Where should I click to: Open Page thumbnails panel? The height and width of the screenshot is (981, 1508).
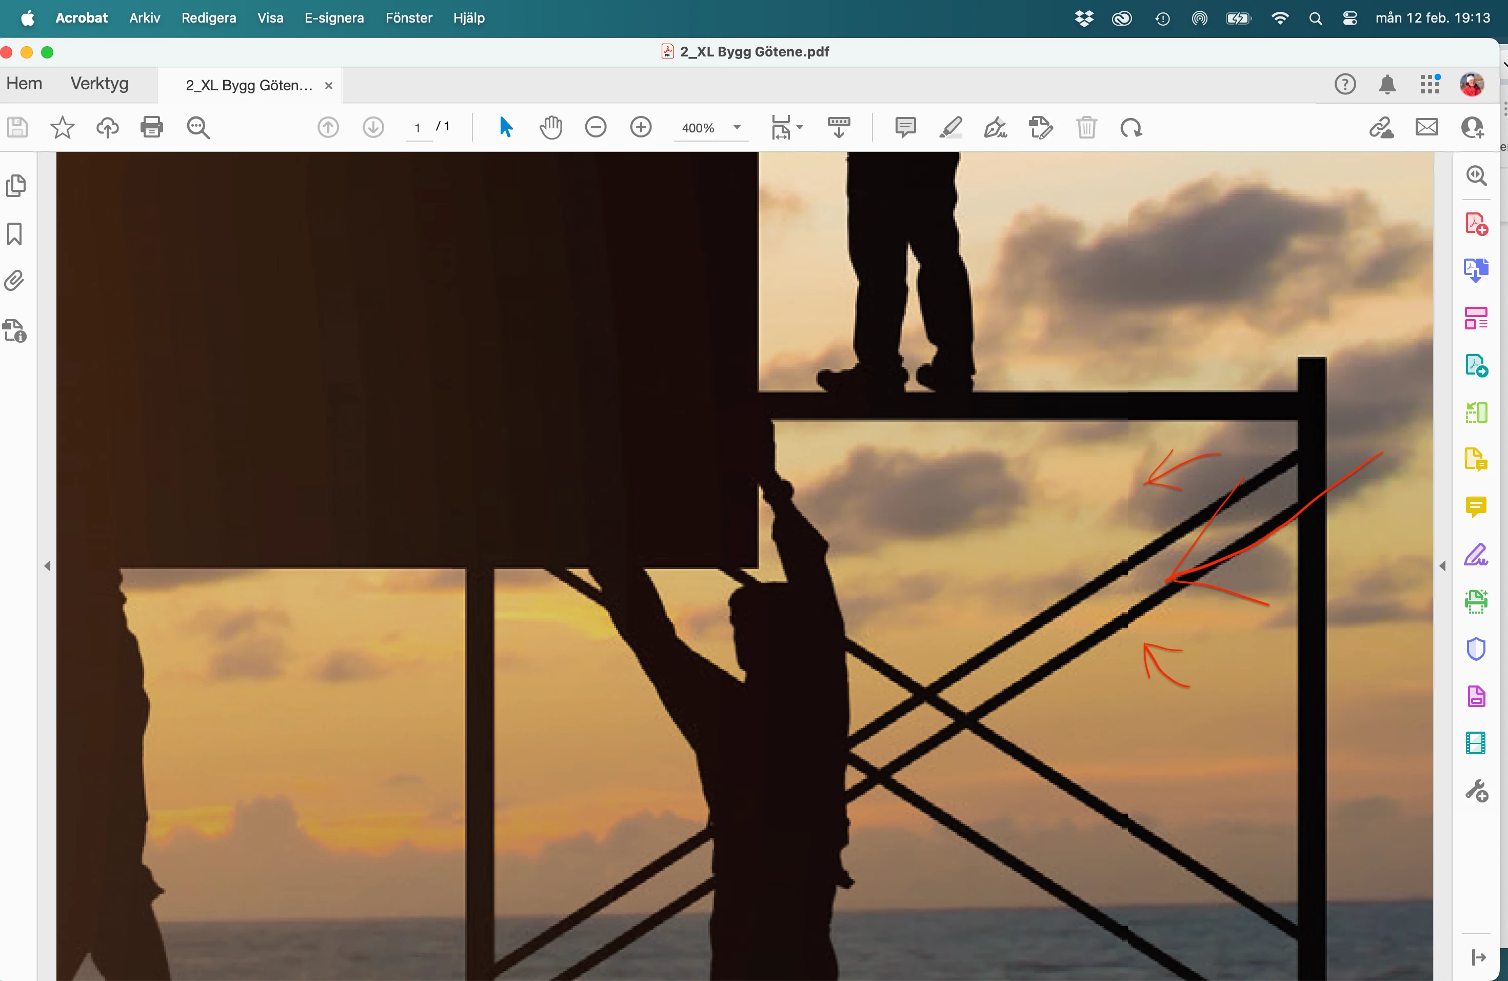pyautogui.click(x=16, y=186)
